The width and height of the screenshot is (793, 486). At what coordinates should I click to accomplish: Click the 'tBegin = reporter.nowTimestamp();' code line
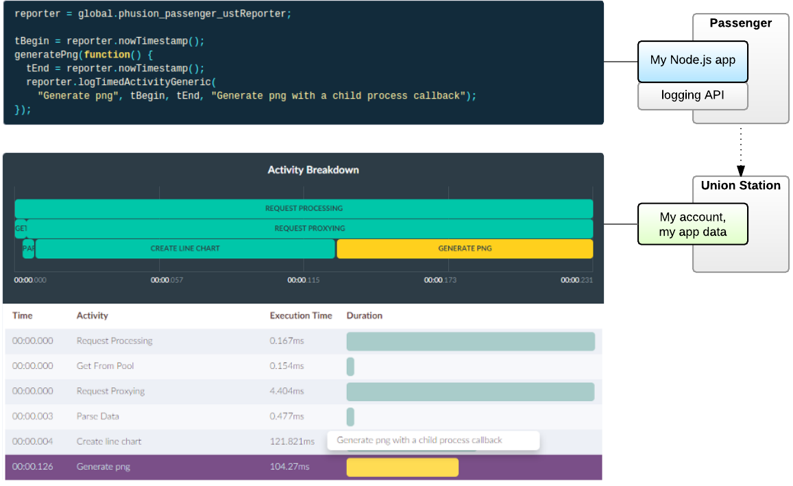pyautogui.click(x=109, y=41)
